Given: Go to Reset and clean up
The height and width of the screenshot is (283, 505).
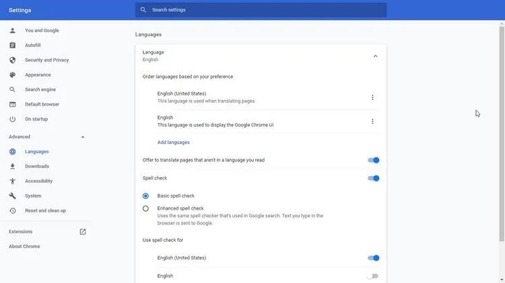Looking at the screenshot, I should pyautogui.click(x=45, y=210).
